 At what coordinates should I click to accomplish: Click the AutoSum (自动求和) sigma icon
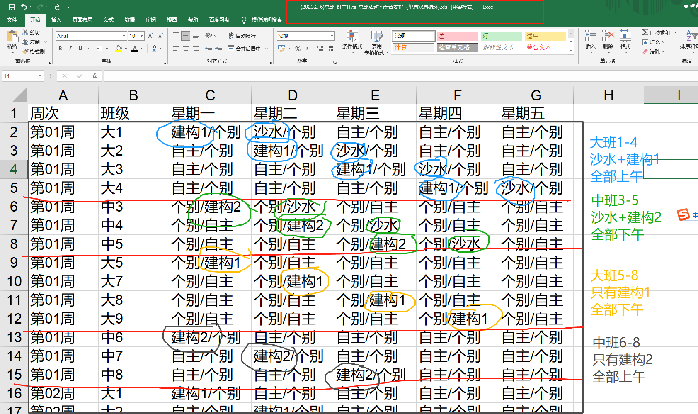(645, 32)
